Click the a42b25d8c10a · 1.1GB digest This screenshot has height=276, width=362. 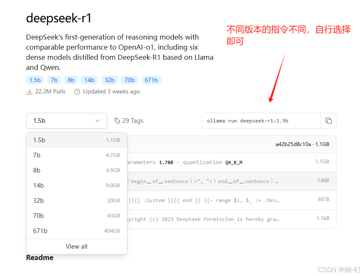(302, 144)
